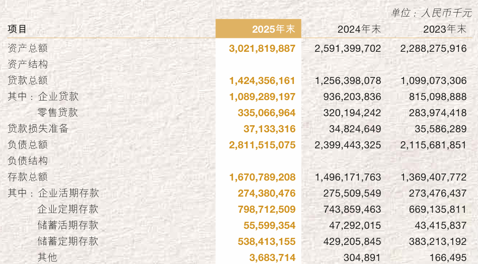Select the 存款总额 row label

[28, 177]
